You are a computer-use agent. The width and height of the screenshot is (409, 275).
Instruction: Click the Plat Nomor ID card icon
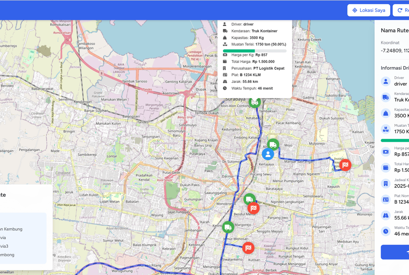385,199
